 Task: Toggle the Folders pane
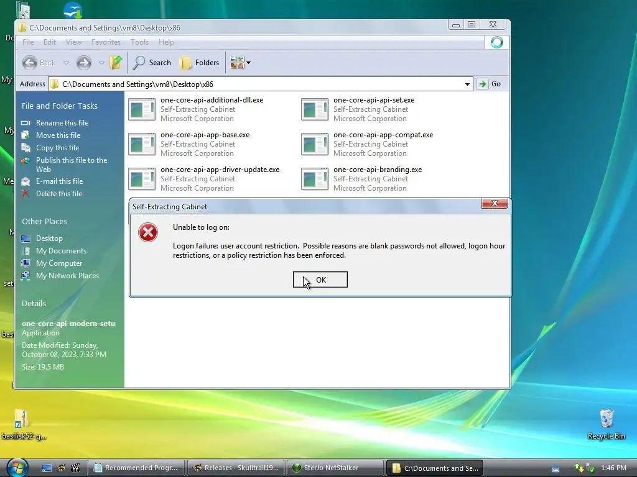[199, 63]
